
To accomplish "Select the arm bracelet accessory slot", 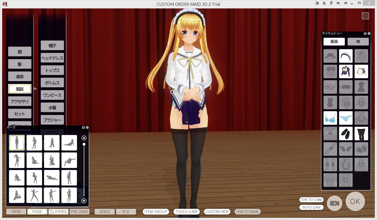I will (330, 149).
